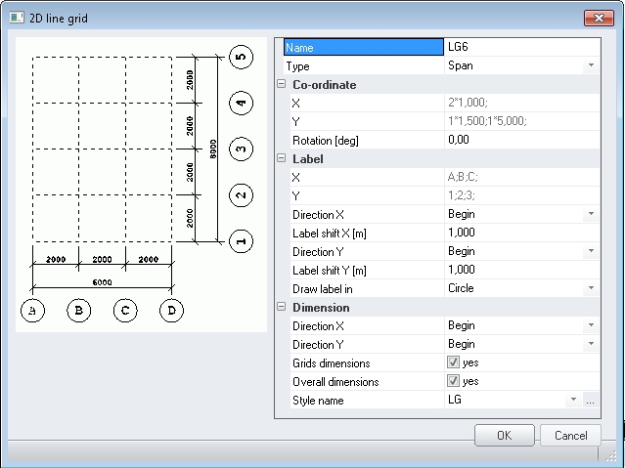Collapse the Co-ordinate section
625x468 pixels.
[282, 84]
